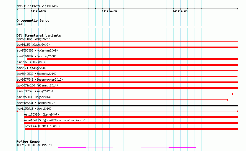Click the red nsv366438 variant bar

coord(132,129)
